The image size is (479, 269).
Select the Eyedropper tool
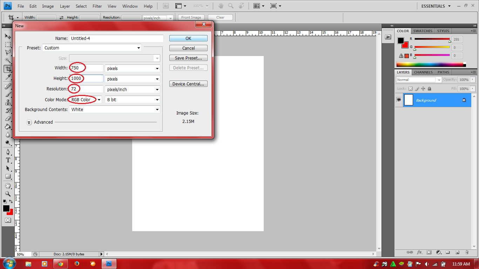tap(8, 77)
